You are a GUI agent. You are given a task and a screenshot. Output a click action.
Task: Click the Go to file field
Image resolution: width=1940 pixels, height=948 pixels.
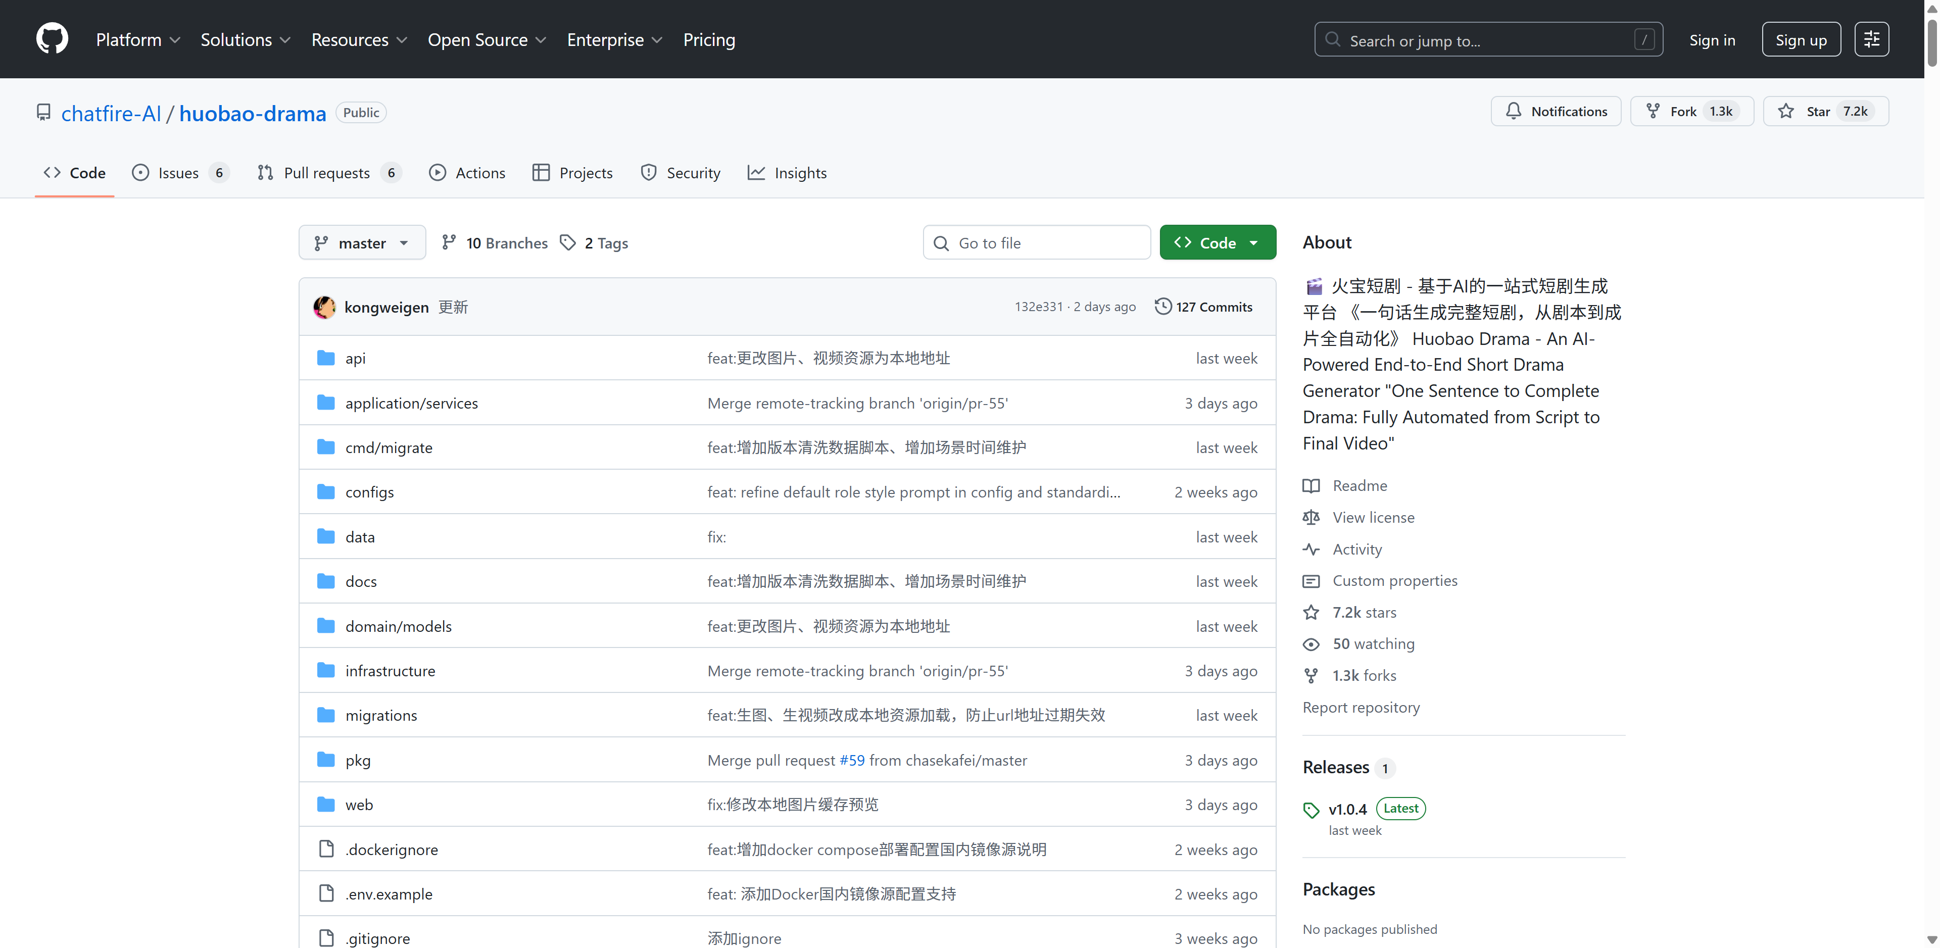[x=1036, y=242]
